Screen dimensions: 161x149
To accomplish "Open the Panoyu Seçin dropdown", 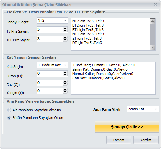I will tap(52, 20).
